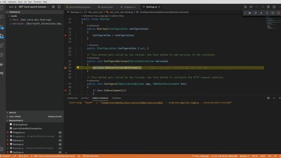The width and height of the screenshot is (281, 158).
Task: Restart the debug session
Action: pyautogui.click(x=273, y=13)
